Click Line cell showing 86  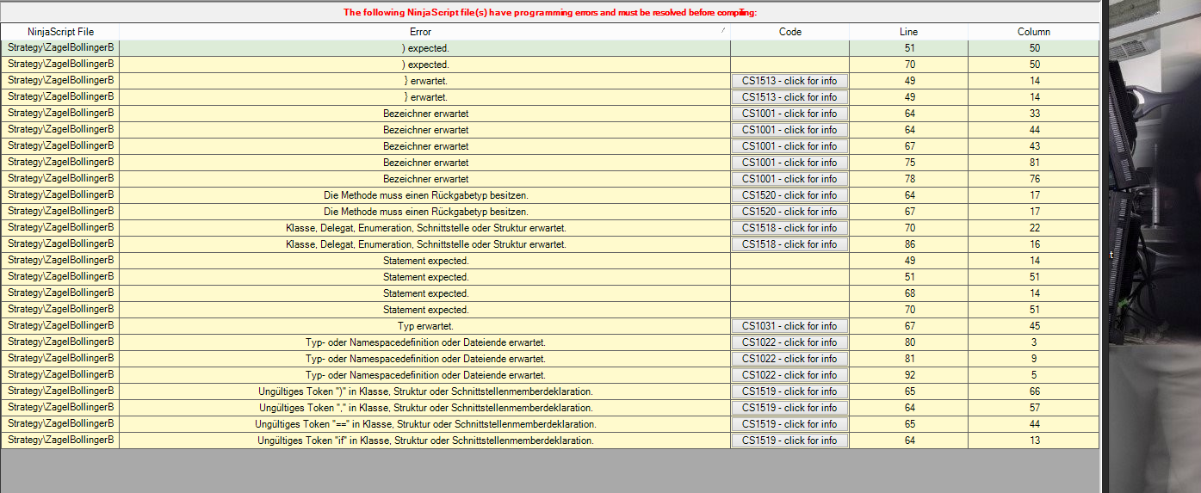pyautogui.click(x=909, y=244)
